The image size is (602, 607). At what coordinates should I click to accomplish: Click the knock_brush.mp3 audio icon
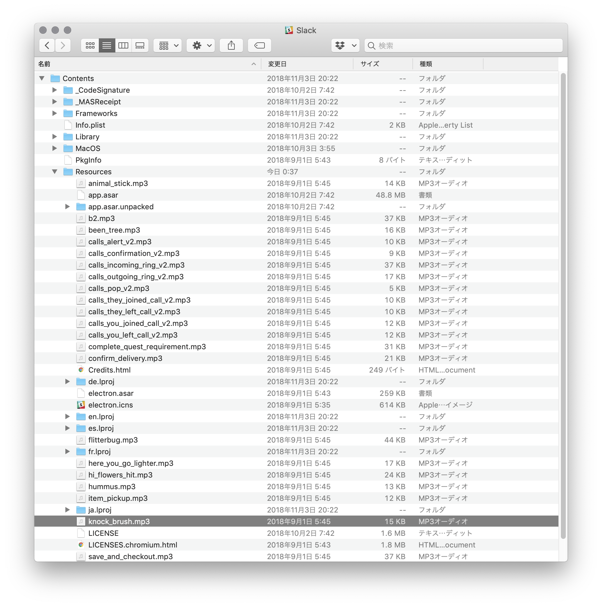(x=81, y=522)
